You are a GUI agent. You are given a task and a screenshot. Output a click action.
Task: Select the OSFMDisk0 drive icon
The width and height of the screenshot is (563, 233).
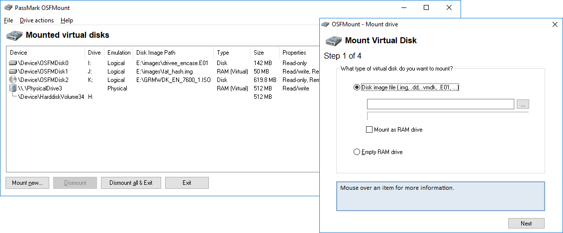point(13,63)
